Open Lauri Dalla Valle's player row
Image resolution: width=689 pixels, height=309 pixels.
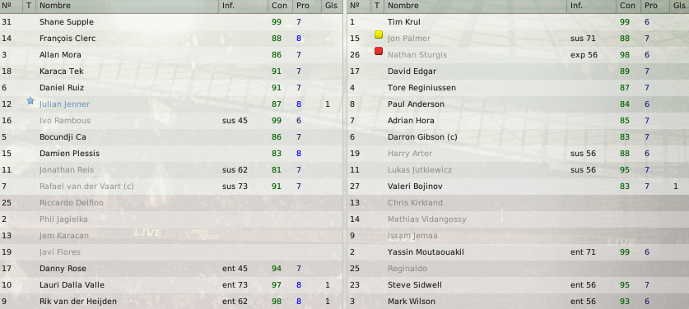[171, 285]
